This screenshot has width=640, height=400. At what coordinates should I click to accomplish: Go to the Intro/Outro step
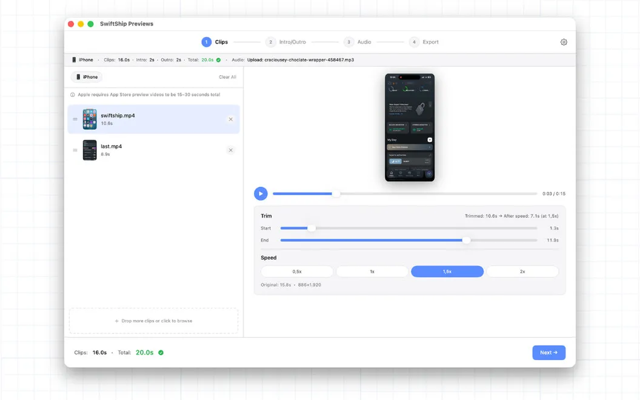(285, 42)
